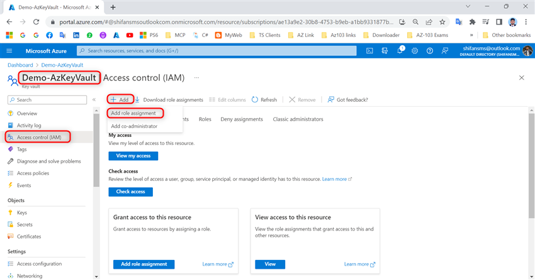
Task: Switch to the Classic administrators tab
Action: point(298,119)
